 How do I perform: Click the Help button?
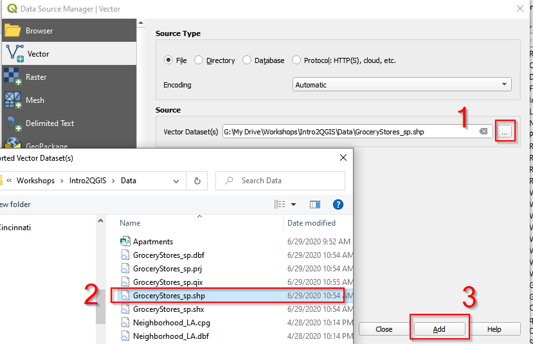tap(494, 329)
